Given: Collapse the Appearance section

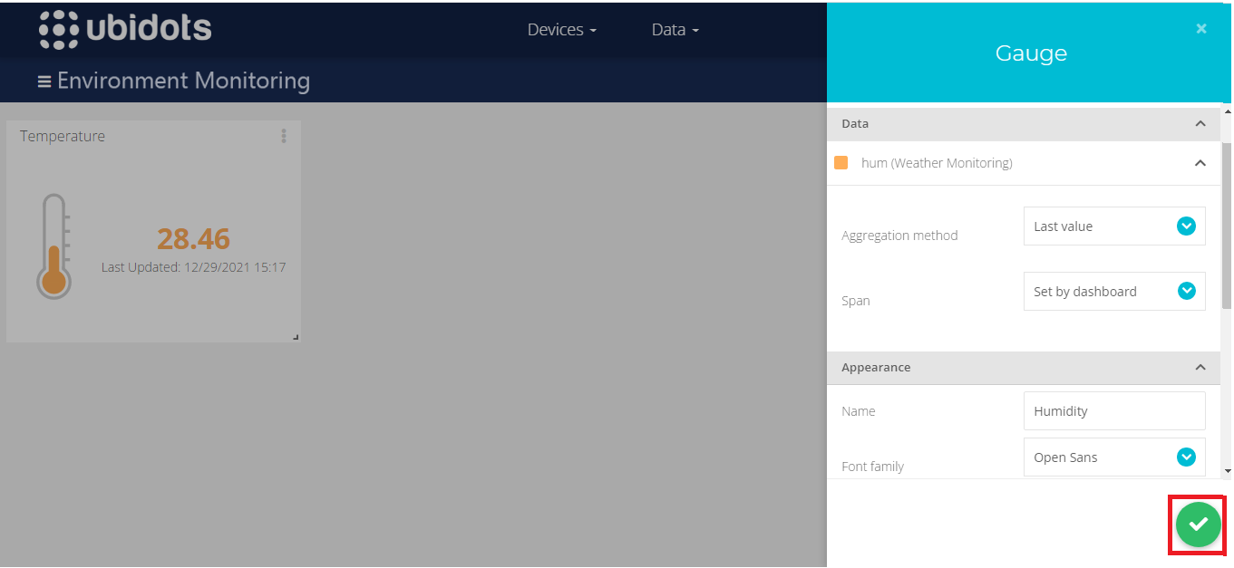Looking at the screenshot, I should click(1200, 368).
